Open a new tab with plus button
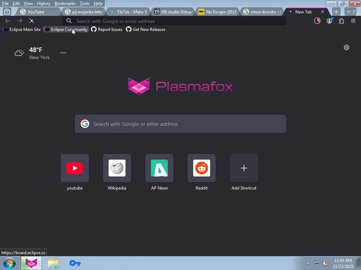The width and height of the screenshot is (361, 270). [x=336, y=12]
